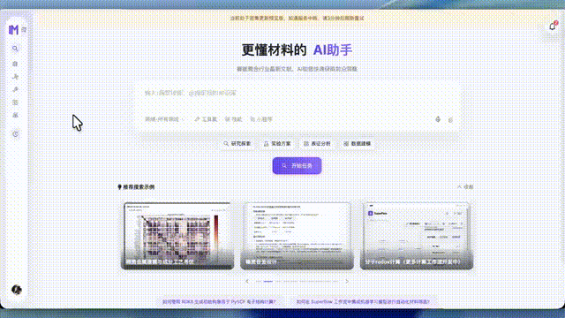Viewport: 565px width, 318px height.
Task: Select the 数据建模 mode chip
Action: pyautogui.click(x=357, y=143)
